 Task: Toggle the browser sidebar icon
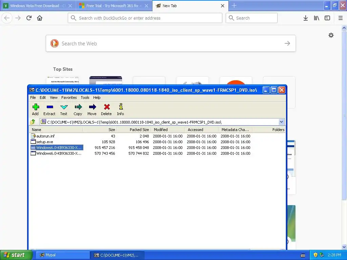pyautogui.click(x=327, y=18)
